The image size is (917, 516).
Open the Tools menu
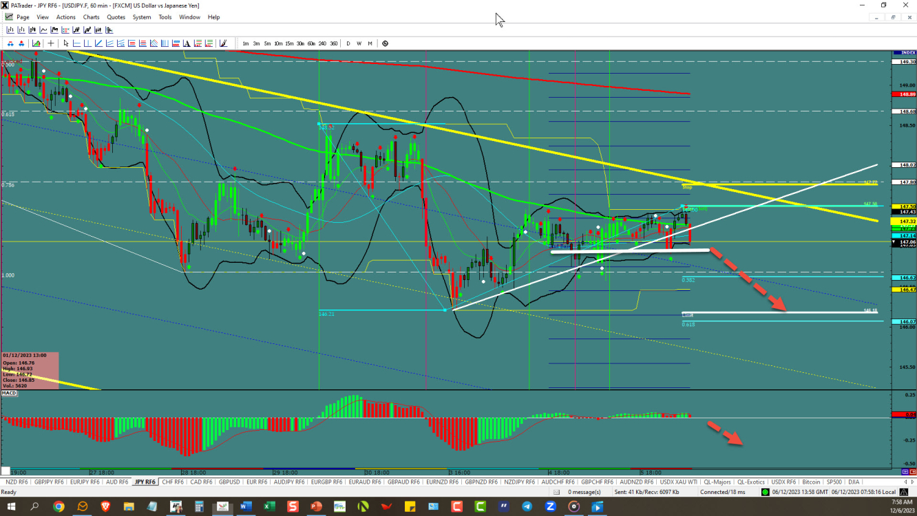pyautogui.click(x=165, y=17)
